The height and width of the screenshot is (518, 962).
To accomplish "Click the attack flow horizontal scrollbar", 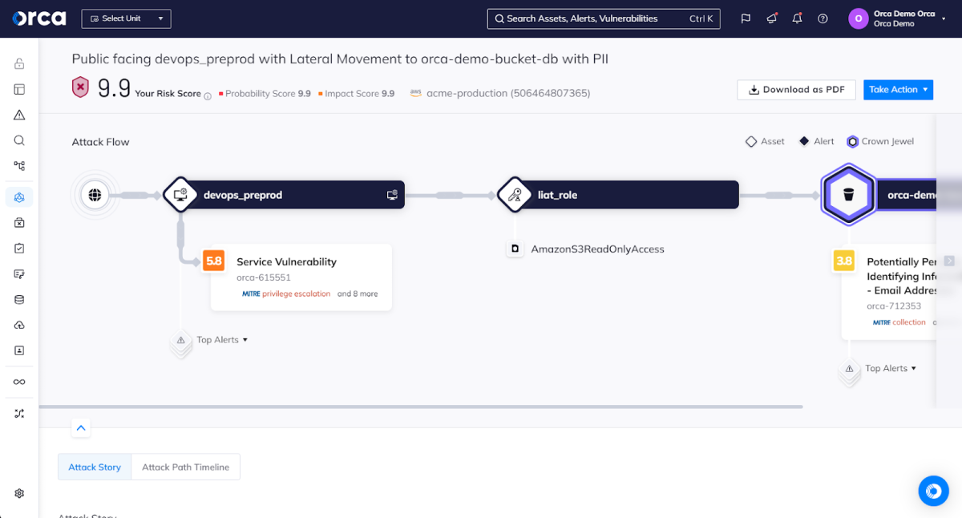I will [x=421, y=407].
